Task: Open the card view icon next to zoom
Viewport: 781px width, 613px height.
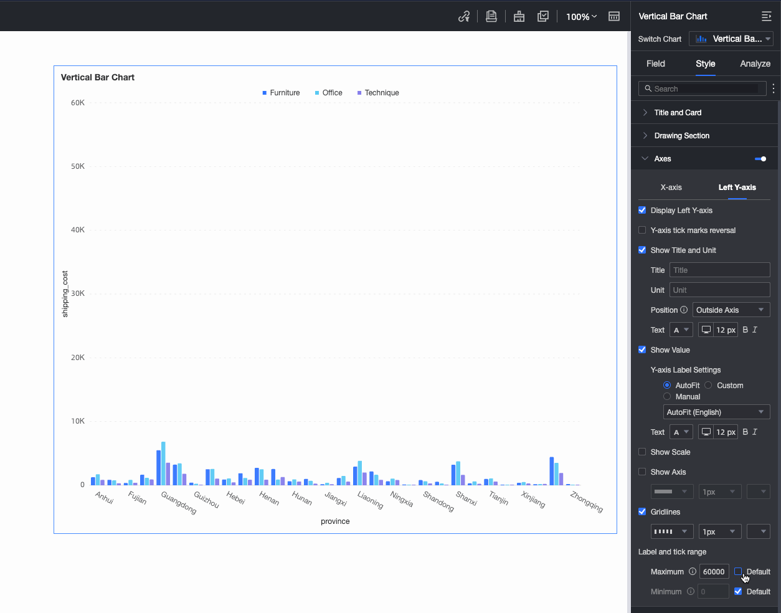Action: (x=614, y=16)
